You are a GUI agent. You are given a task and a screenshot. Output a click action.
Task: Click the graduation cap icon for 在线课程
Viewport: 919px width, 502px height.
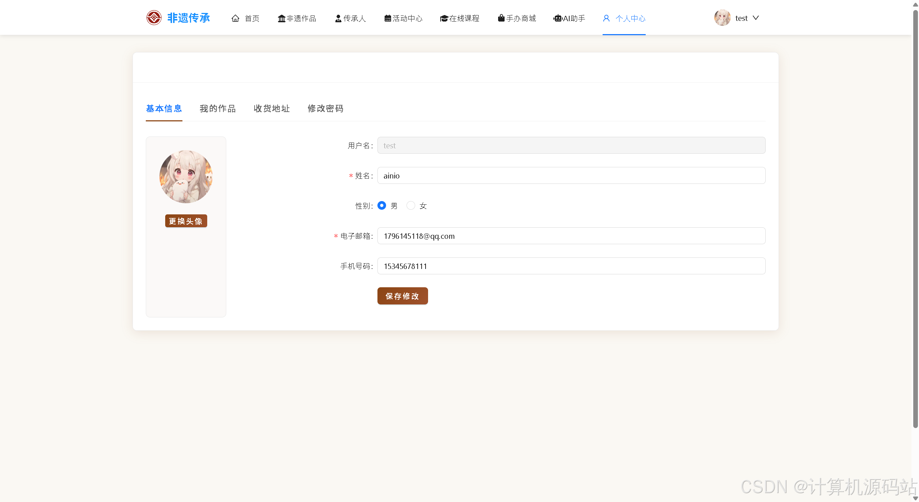coord(444,18)
